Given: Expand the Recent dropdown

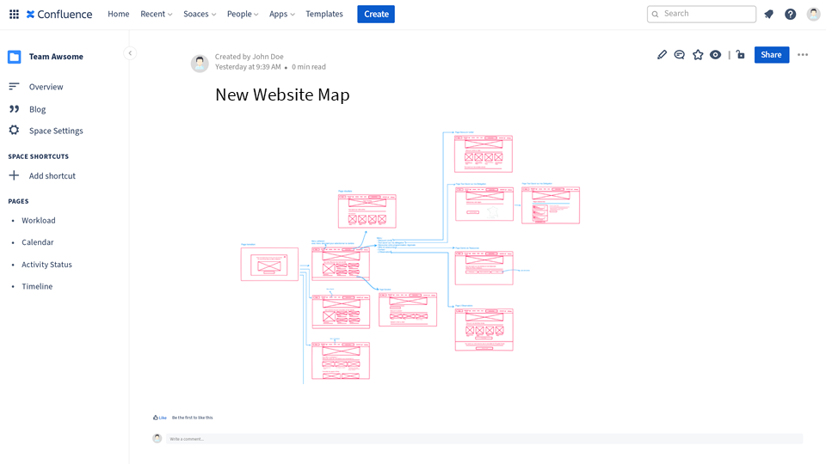Looking at the screenshot, I should point(157,15).
